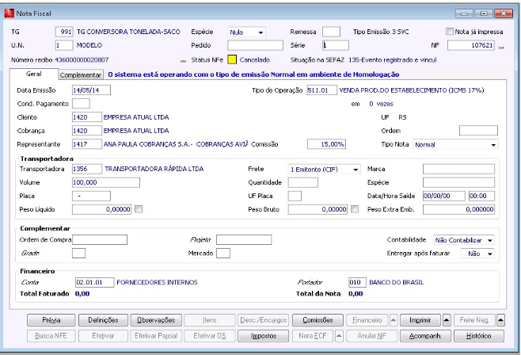521x355 pixels.
Task: Toggle the Nota já impressa checkbox
Action: tap(450, 32)
